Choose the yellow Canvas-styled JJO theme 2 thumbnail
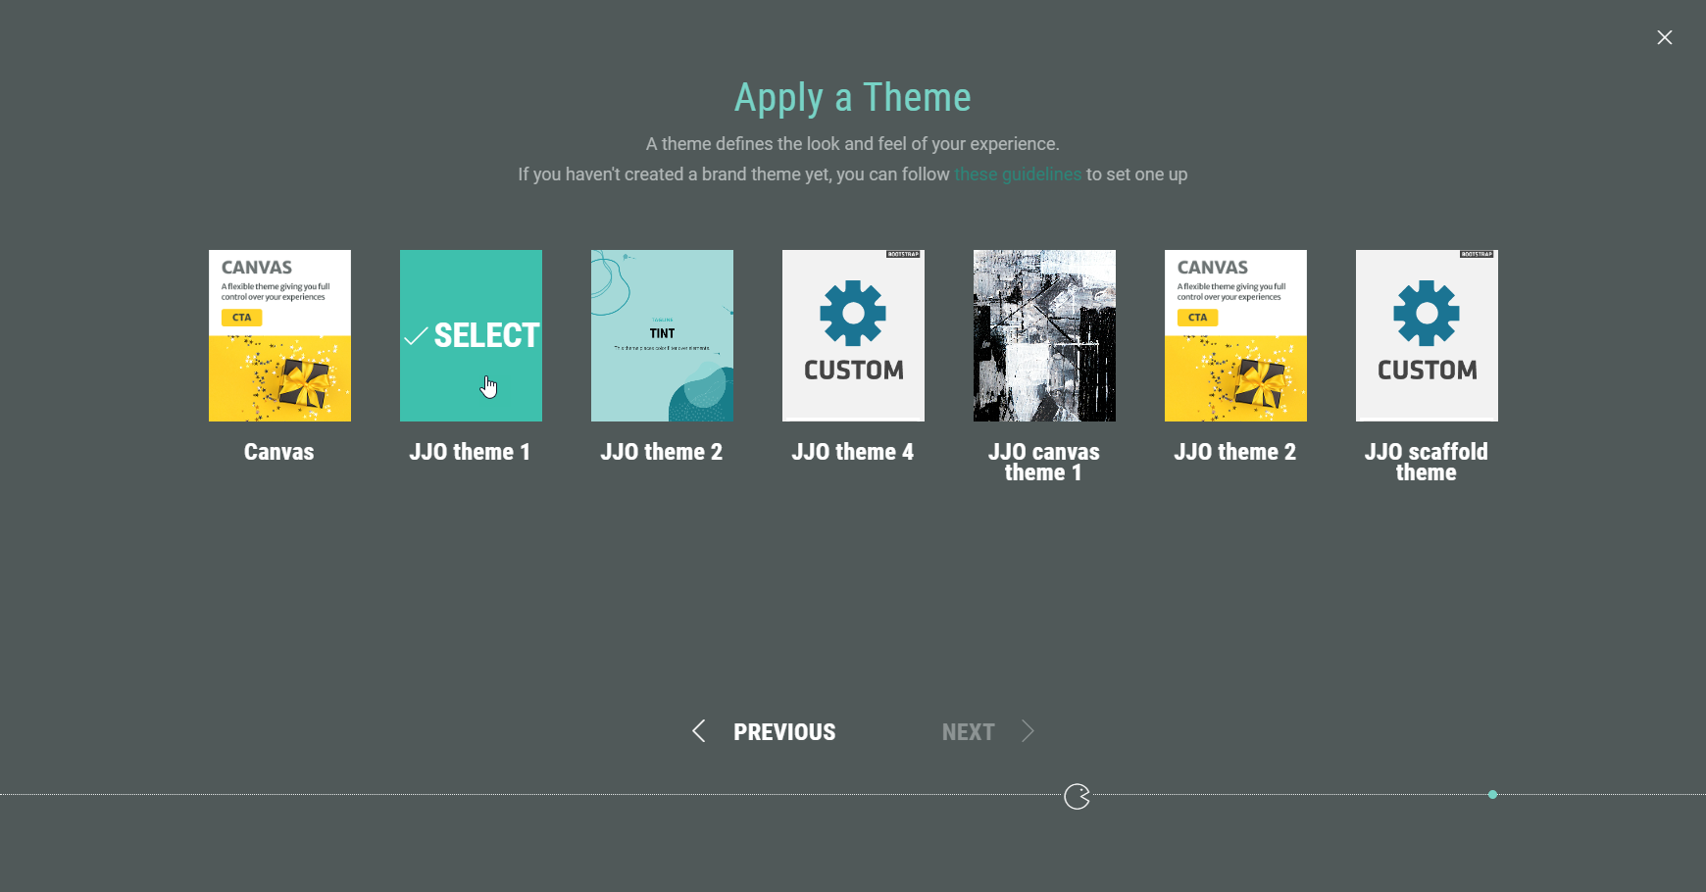This screenshot has height=892, width=1706. click(x=1235, y=335)
